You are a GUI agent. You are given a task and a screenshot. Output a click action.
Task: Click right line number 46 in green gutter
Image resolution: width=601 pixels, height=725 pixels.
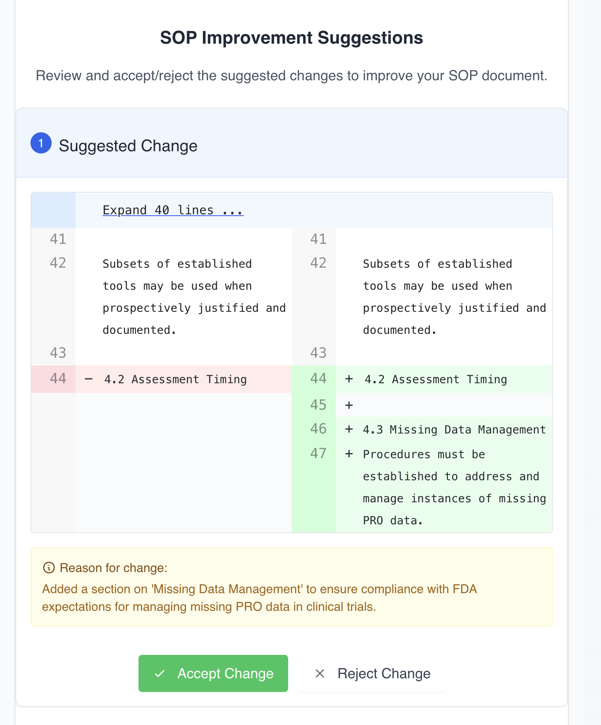318,429
